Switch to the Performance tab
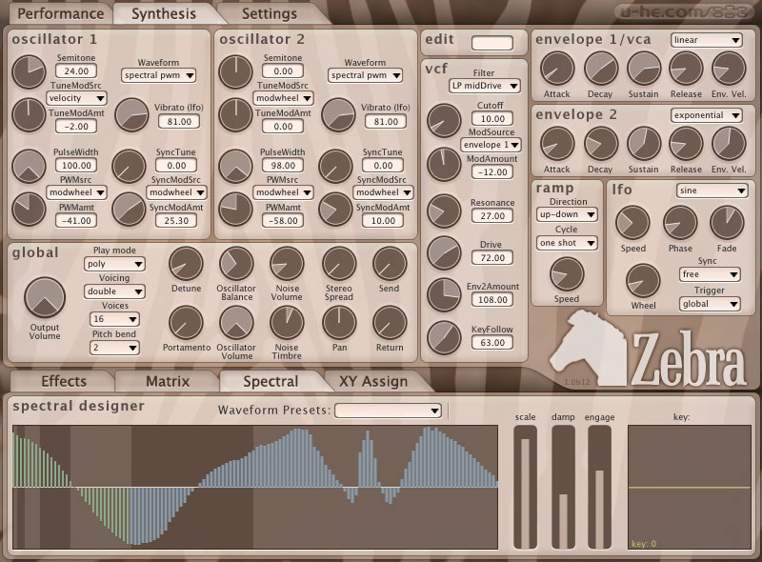Viewport: 762px width, 562px height. tap(60, 13)
